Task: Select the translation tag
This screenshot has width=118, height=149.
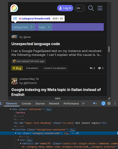Action: (x=32, y=68)
